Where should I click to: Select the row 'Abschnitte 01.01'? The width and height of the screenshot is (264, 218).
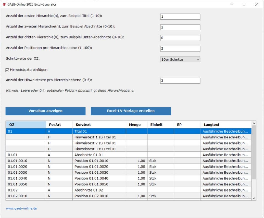point(129,155)
